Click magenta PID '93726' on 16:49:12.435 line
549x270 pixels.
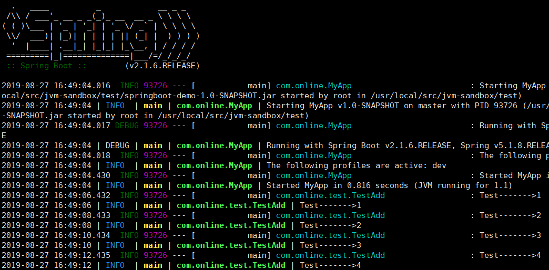pyautogui.click(x=156, y=255)
